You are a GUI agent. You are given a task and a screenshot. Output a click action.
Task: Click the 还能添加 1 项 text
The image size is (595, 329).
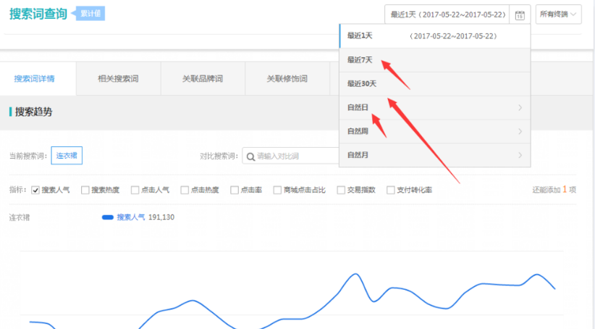coord(554,190)
